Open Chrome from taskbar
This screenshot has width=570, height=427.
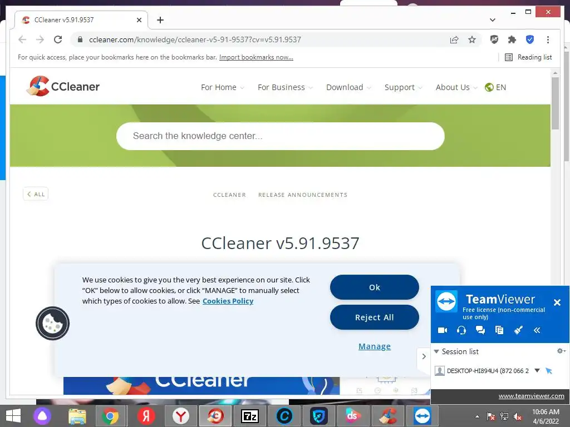click(x=110, y=416)
